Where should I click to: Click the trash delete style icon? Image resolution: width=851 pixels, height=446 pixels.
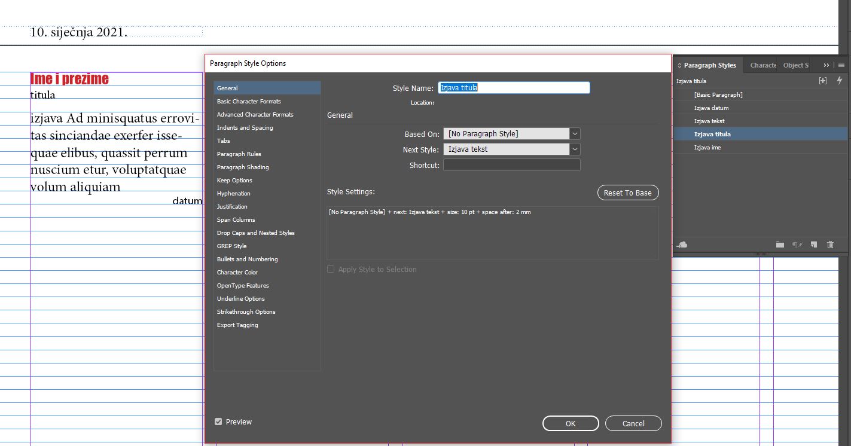(830, 245)
